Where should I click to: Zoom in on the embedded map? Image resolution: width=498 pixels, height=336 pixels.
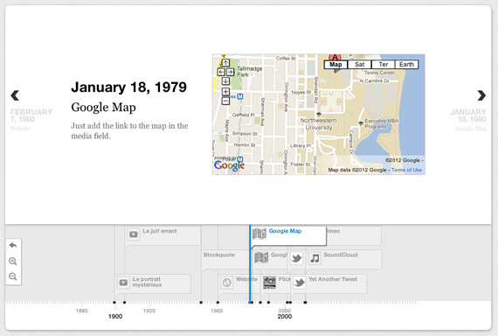pyautogui.click(x=225, y=92)
